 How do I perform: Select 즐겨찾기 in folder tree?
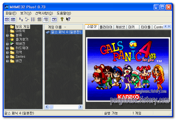22,39
